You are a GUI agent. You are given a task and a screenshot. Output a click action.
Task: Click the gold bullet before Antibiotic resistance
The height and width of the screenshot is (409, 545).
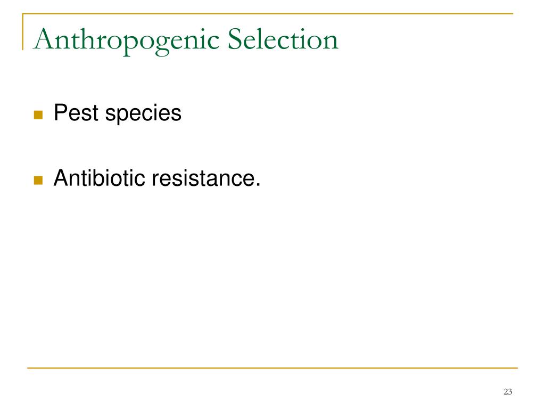(x=38, y=180)
